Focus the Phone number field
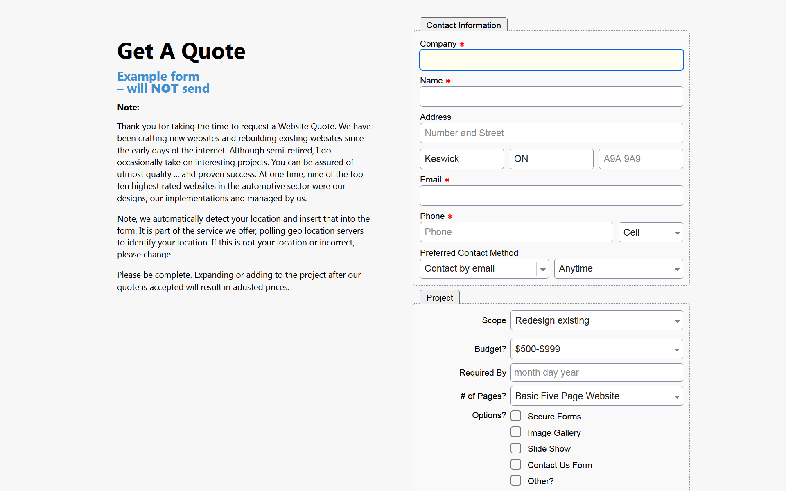Screen dimensions: 786x491 516,232
